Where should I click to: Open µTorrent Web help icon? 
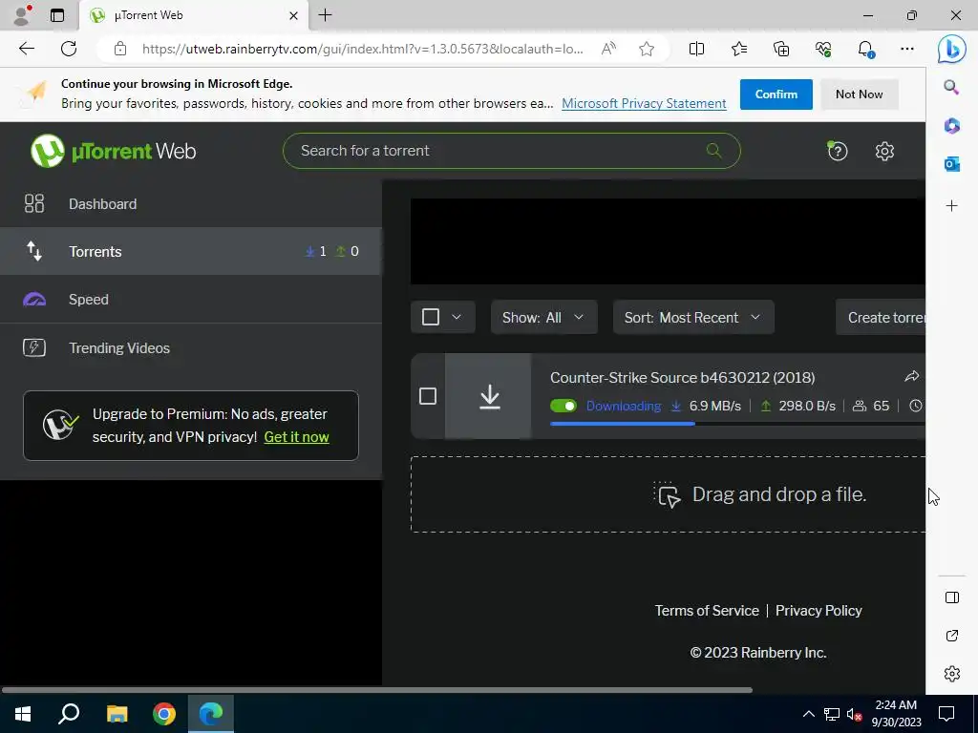(837, 151)
